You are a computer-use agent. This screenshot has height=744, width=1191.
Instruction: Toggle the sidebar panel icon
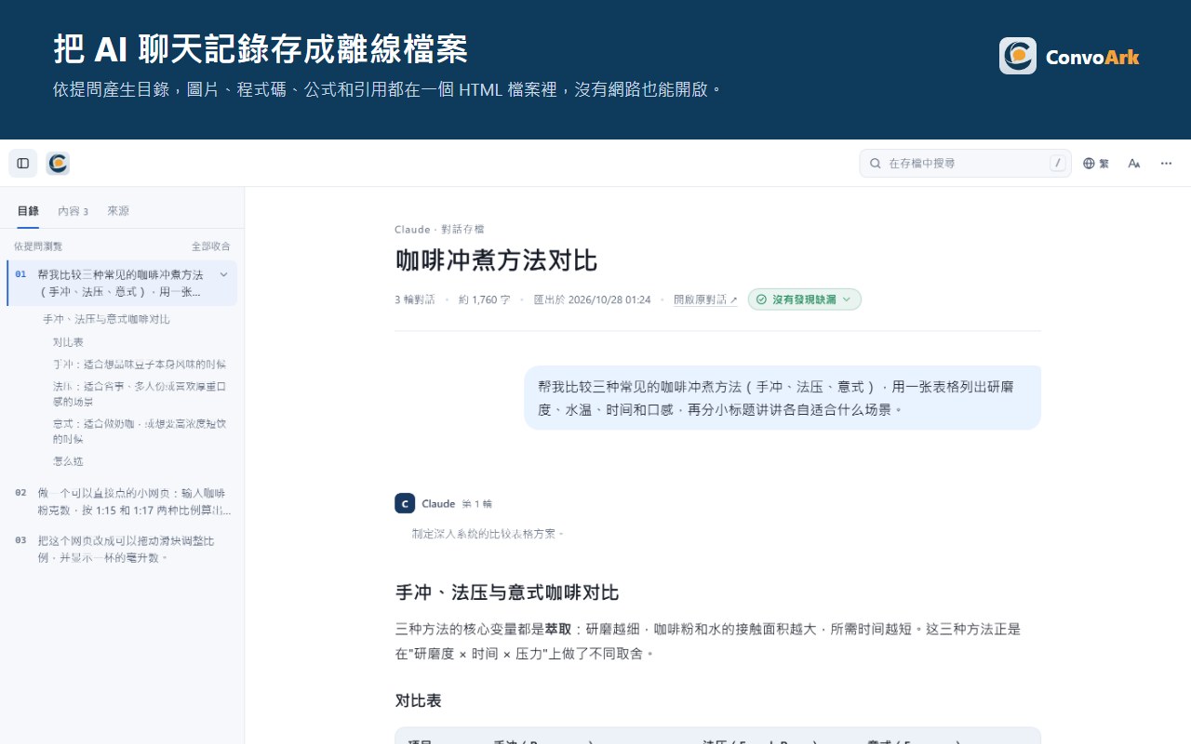(x=23, y=164)
